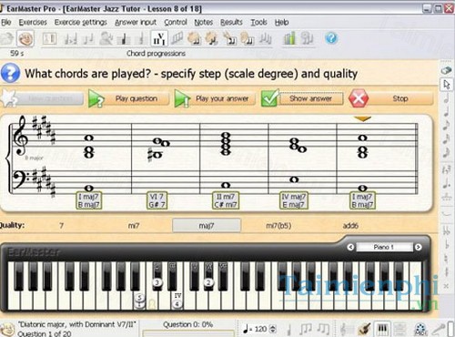455x337 pixels.
Task: Open the Notes menu
Action: (x=204, y=22)
